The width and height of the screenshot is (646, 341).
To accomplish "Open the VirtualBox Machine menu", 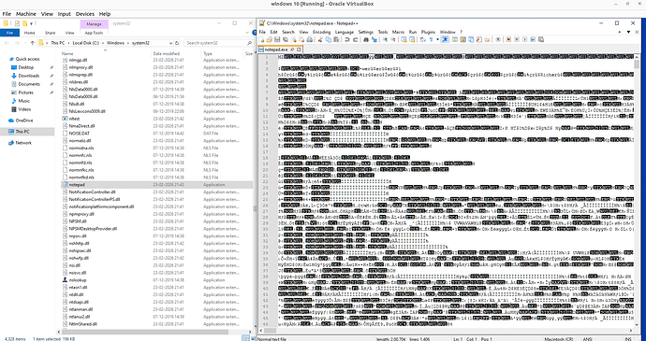I will point(26,14).
